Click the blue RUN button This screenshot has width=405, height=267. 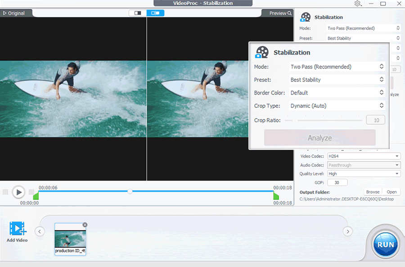point(386,244)
